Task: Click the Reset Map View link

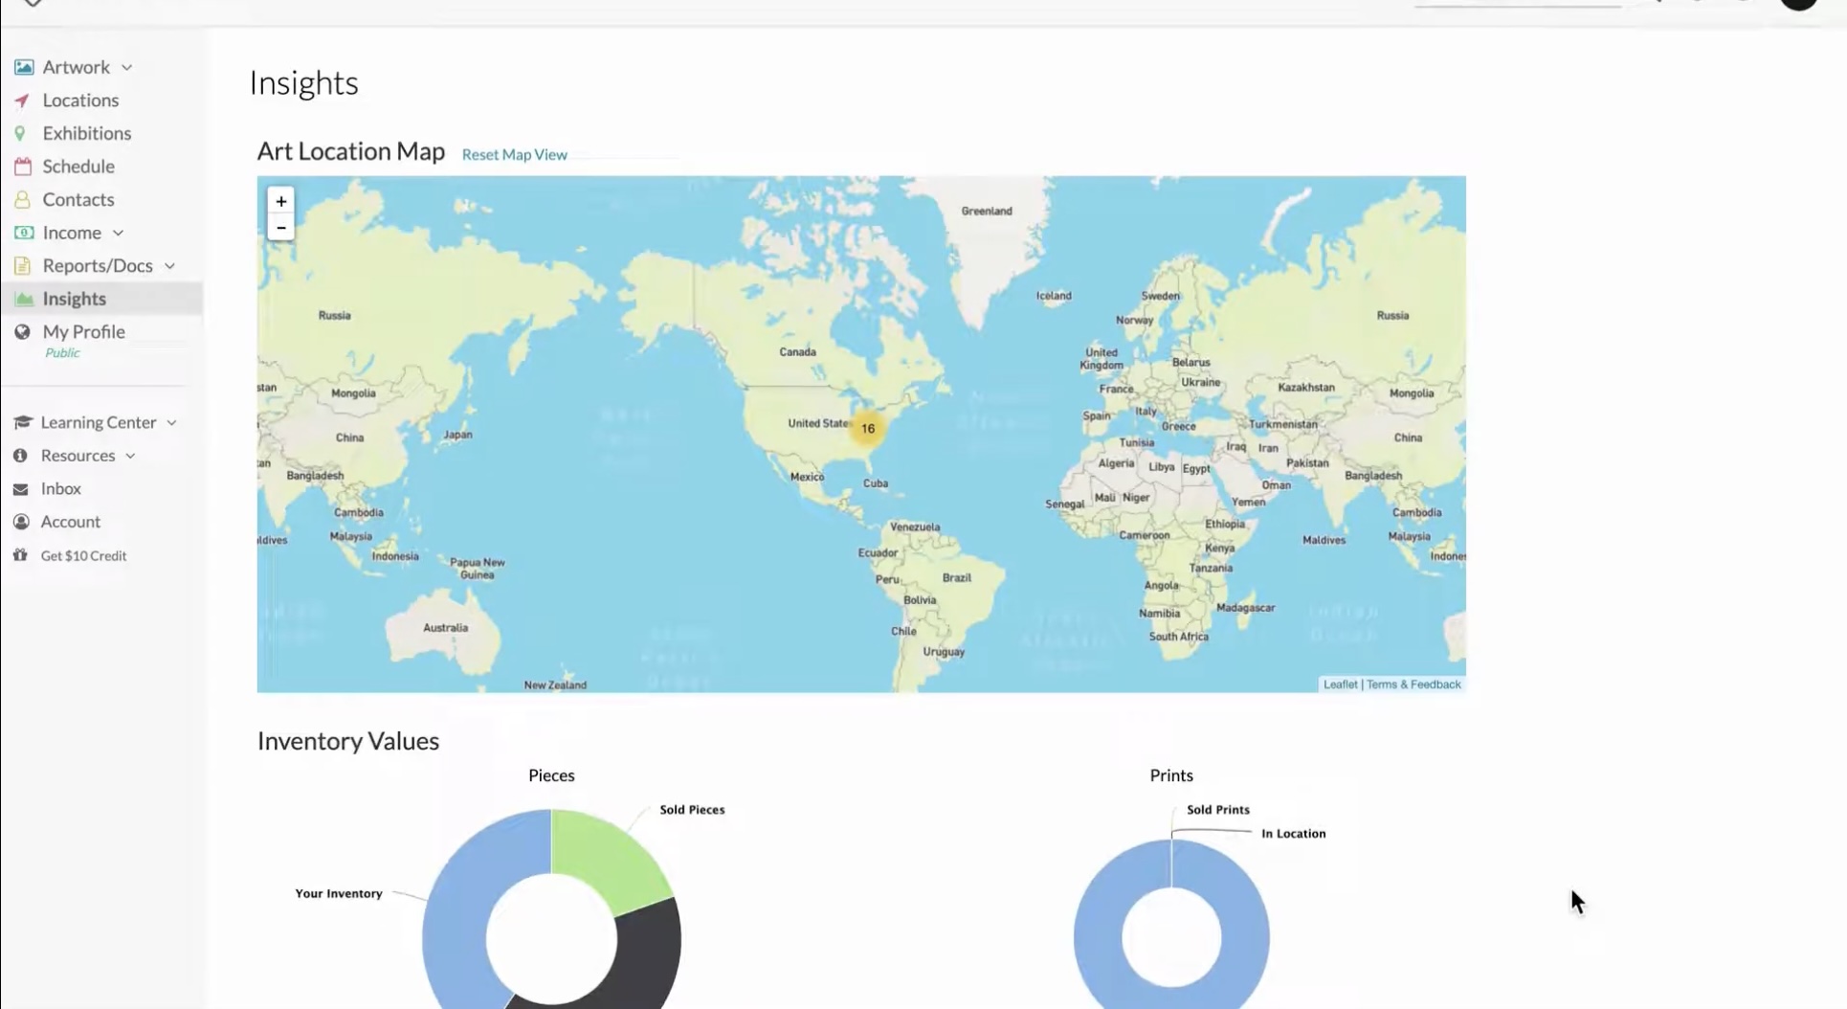Action: (515, 154)
